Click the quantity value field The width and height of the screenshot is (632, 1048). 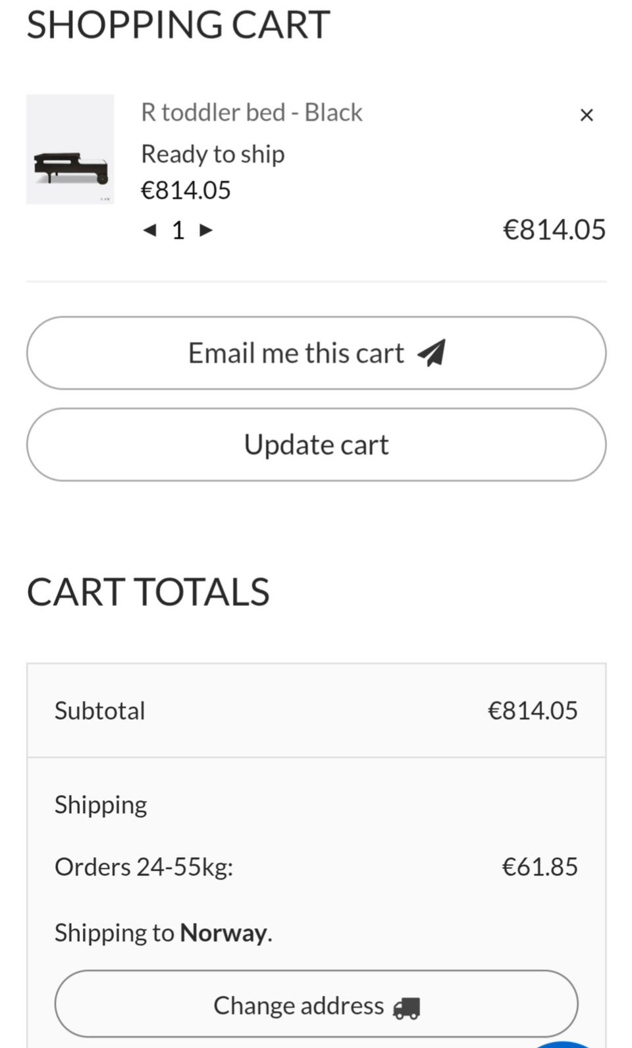pos(178,231)
